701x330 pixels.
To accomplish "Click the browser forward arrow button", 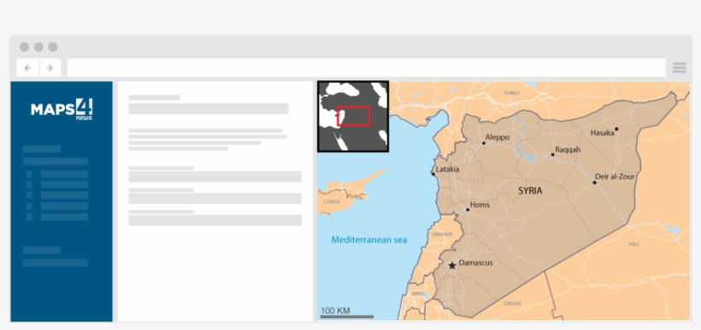I will coord(50,68).
